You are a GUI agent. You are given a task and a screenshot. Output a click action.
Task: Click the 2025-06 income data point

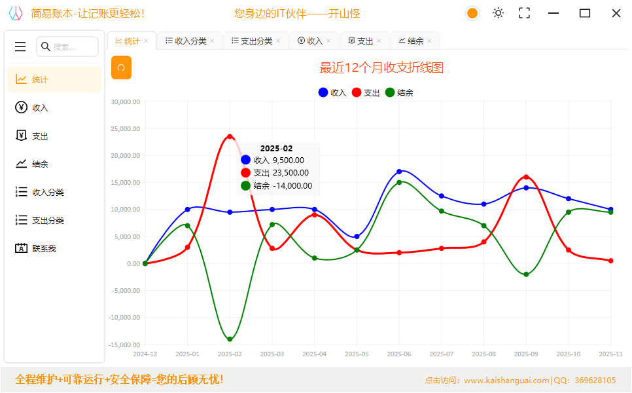click(x=399, y=172)
